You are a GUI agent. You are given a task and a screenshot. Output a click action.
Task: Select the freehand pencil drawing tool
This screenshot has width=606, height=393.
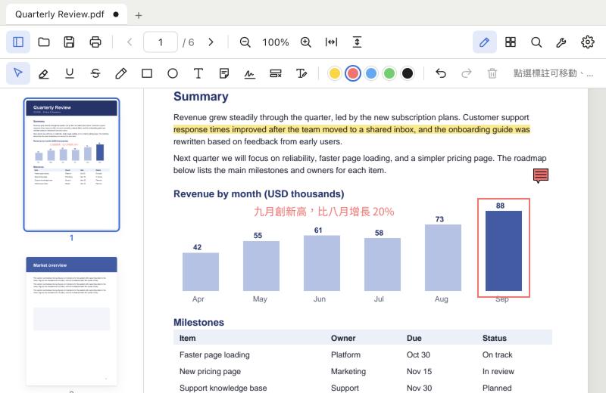point(121,73)
